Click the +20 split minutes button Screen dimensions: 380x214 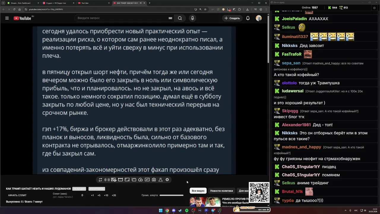tap(114, 195)
